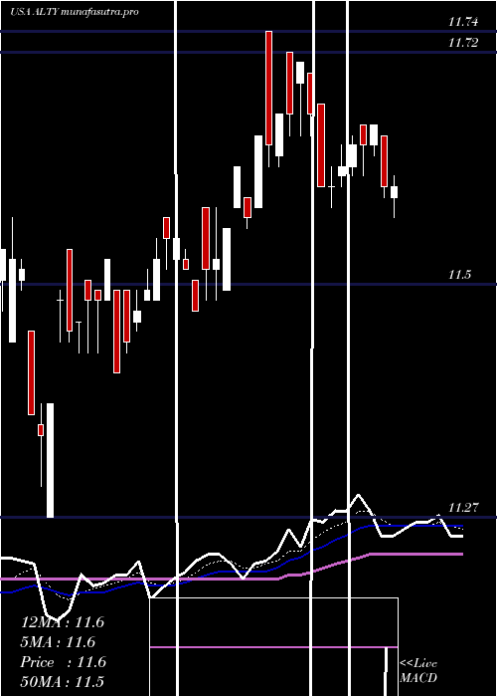This screenshot has height=697, width=497.
Task: Click the '5MA : 11.6' legend text
Action: point(58,642)
